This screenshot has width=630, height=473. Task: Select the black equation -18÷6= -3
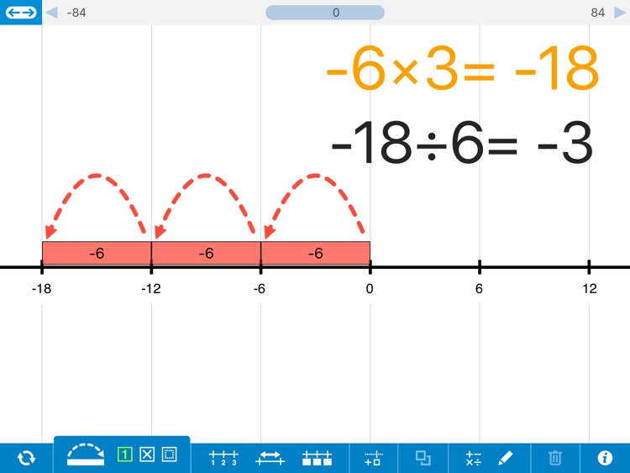click(462, 142)
